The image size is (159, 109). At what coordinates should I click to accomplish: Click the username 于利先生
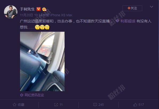pos(27,9)
